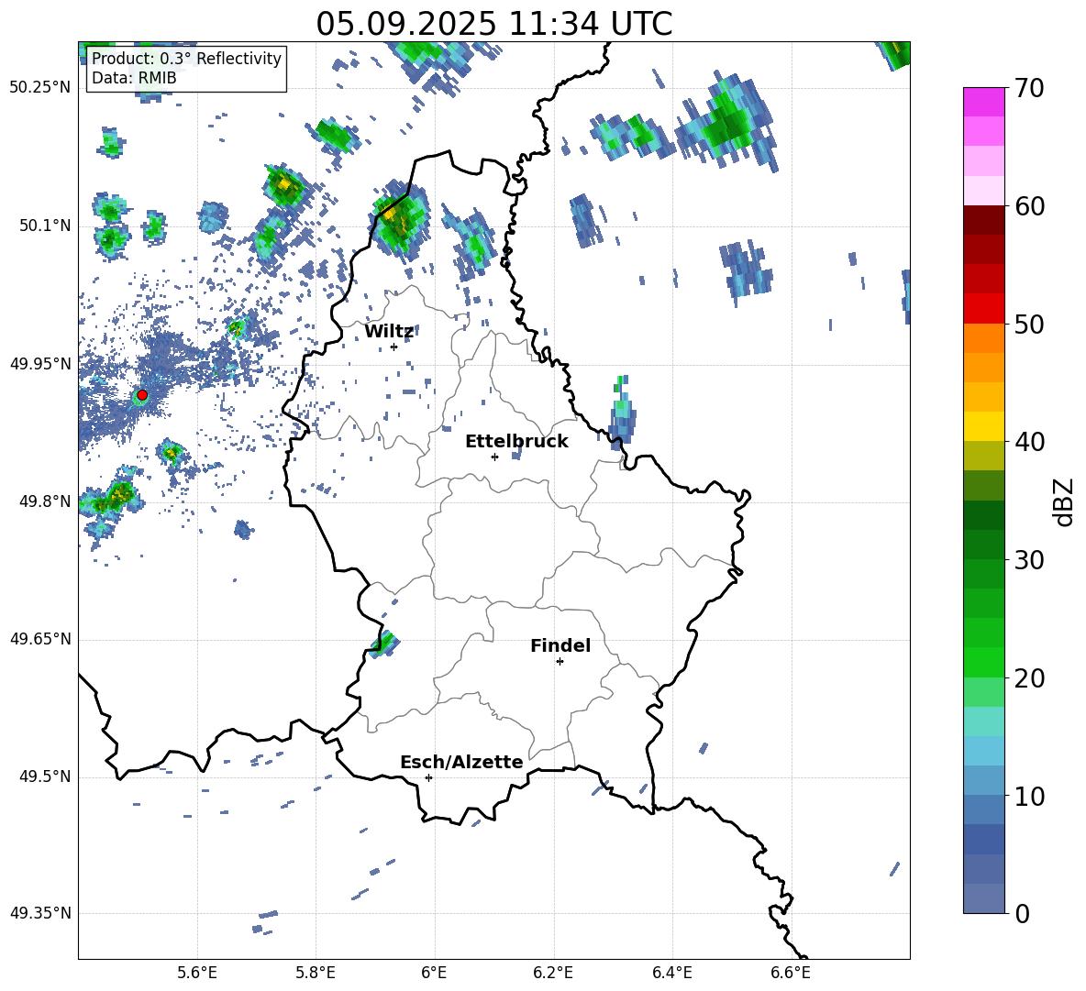This screenshot has height=991, width=1086.
Task: Click the 49.65°N latitude label
Action: 40,639
